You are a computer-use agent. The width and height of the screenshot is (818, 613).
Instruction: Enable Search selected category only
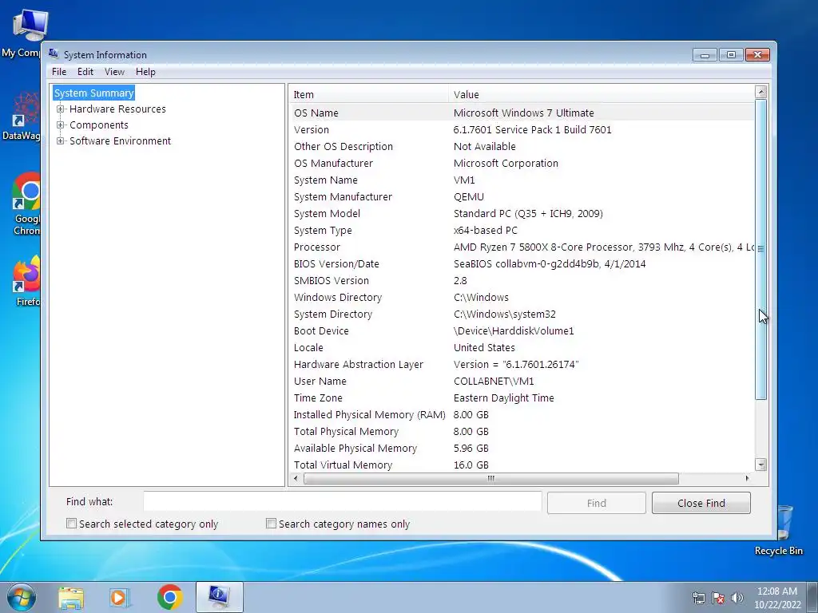pyautogui.click(x=71, y=524)
